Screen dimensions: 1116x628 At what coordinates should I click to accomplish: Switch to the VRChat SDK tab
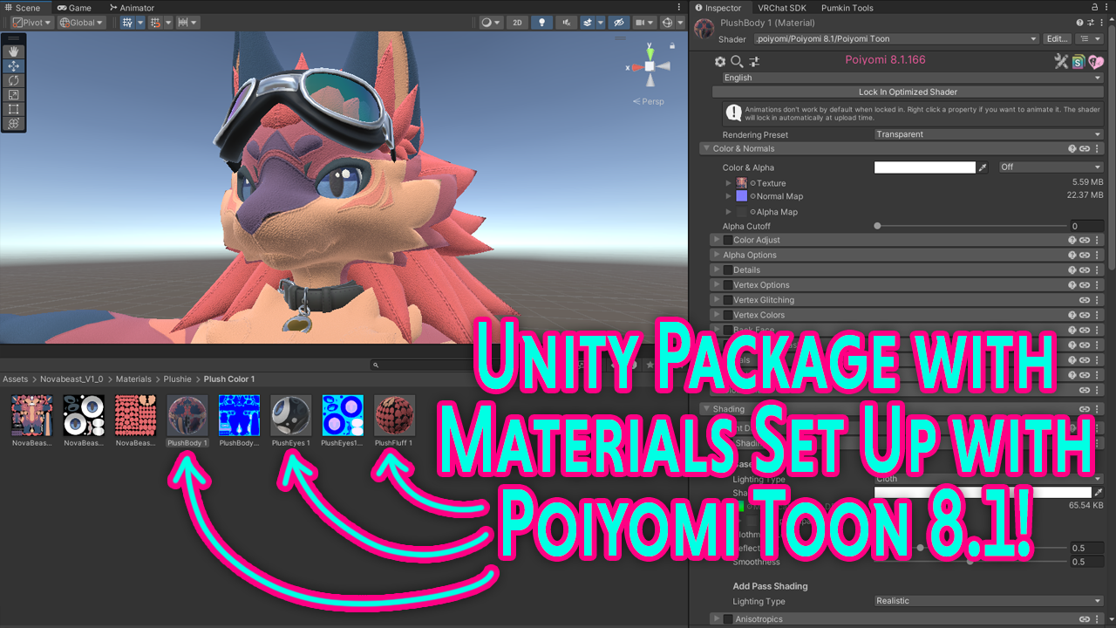pos(782,8)
